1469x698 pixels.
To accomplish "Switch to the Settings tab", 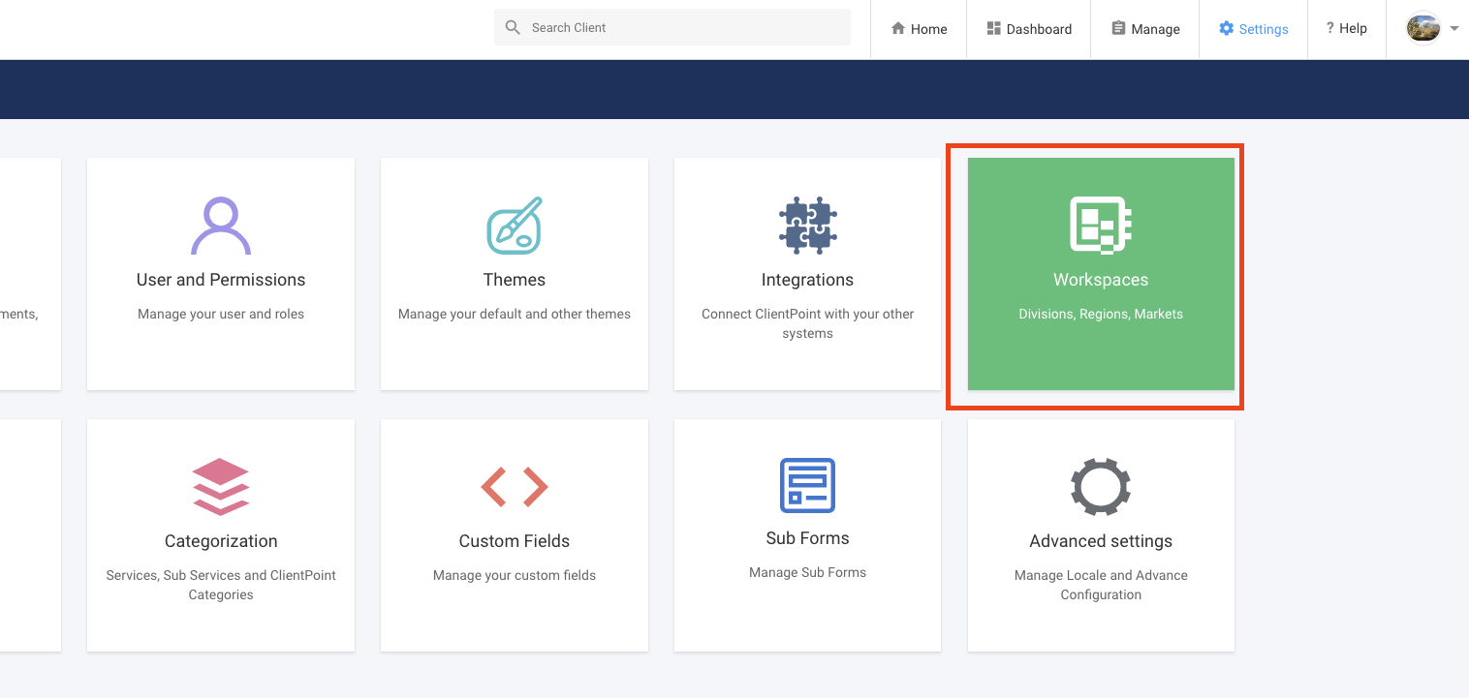I will coord(1253,29).
